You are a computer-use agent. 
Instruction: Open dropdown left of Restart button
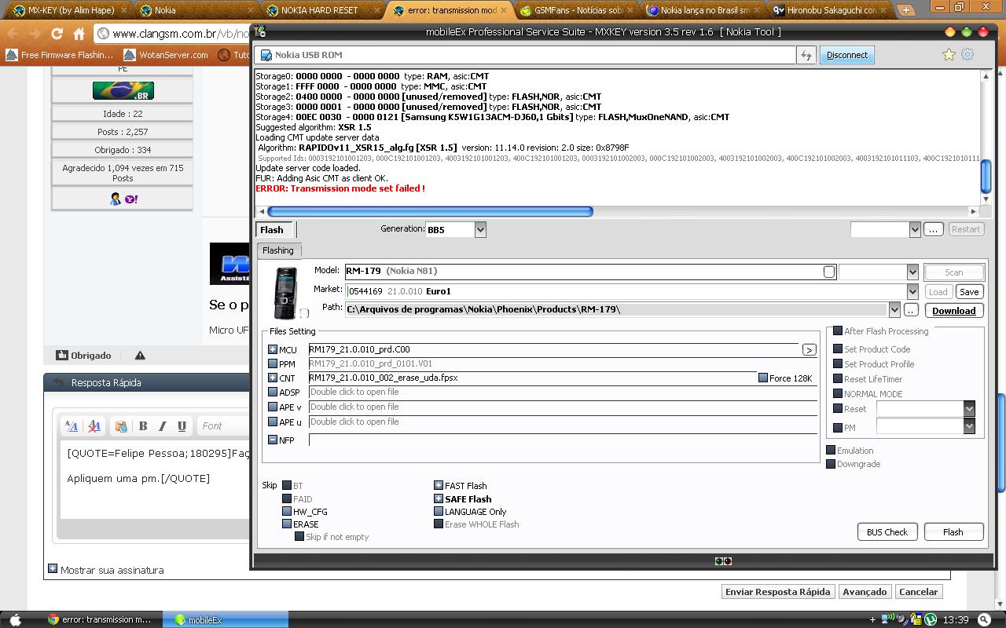[x=915, y=229]
